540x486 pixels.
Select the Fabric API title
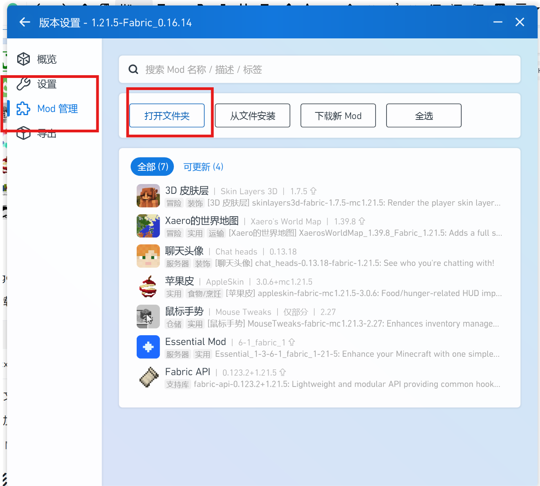(188, 372)
